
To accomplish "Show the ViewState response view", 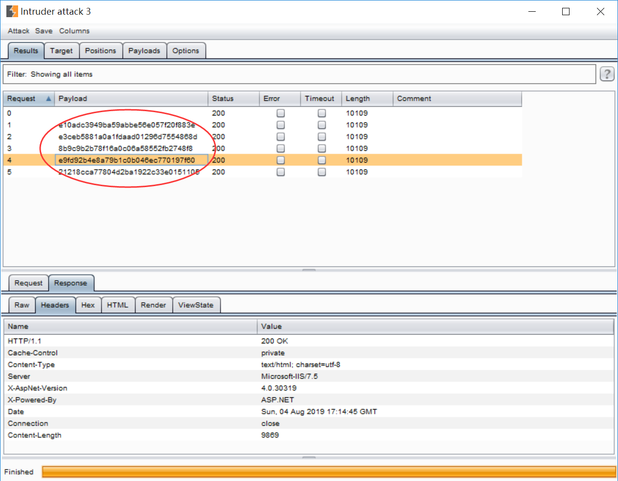I will pyautogui.click(x=196, y=305).
